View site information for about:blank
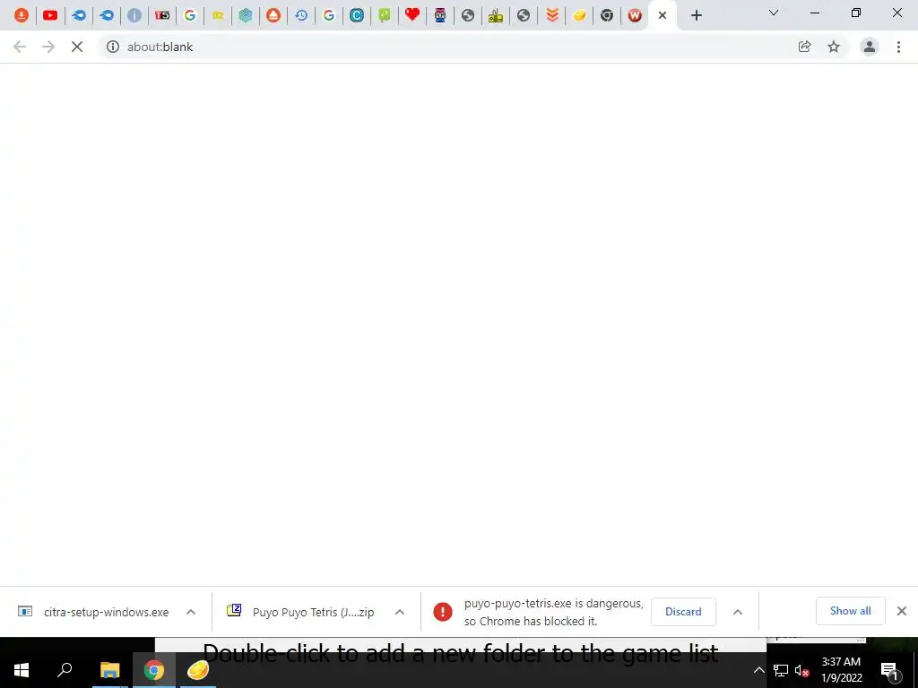Screen dimensions: 918x688 click(113, 47)
